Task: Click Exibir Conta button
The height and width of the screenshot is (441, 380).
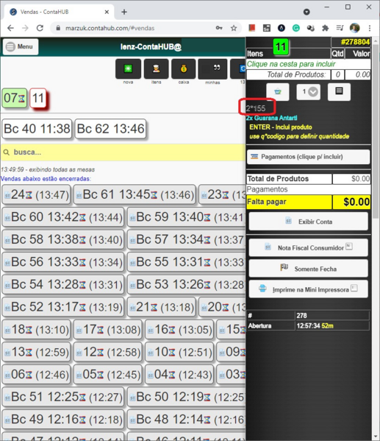Action: click(x=309, y=222)
